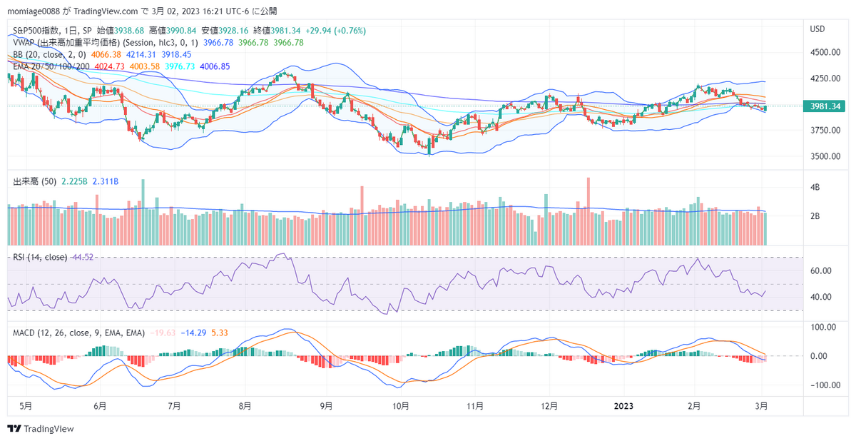Click the 4500.00 price axis label

tap(824, 53)
